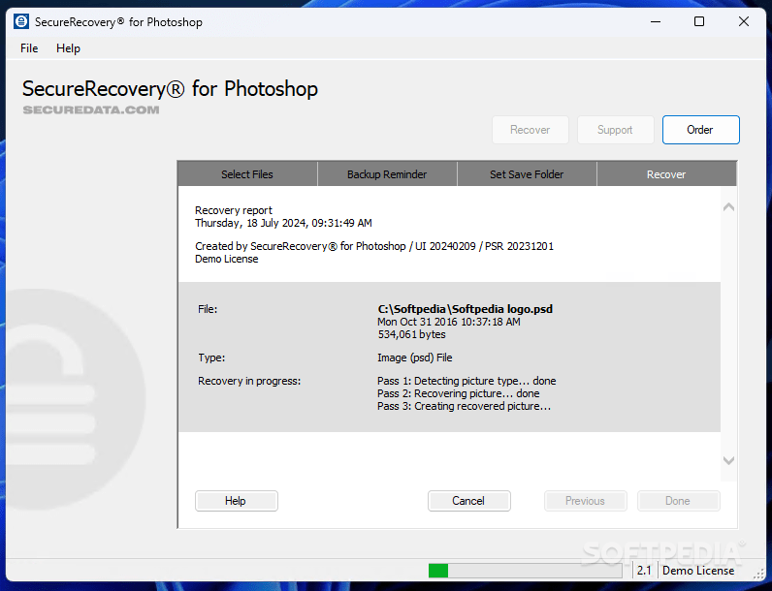Viewport: 772px width, 591px height.
Task: Click the report scroll down arrow
Action: pyautogui.click(x=728, y=461)
